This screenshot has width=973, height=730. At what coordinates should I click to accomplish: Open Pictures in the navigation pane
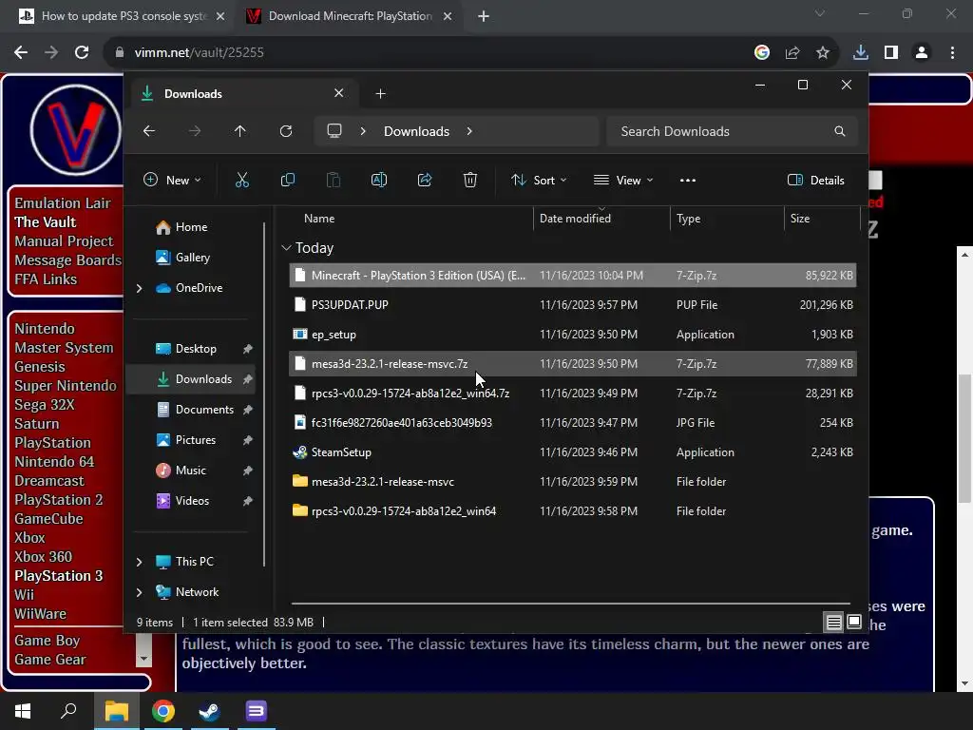(x=196, y=440)
